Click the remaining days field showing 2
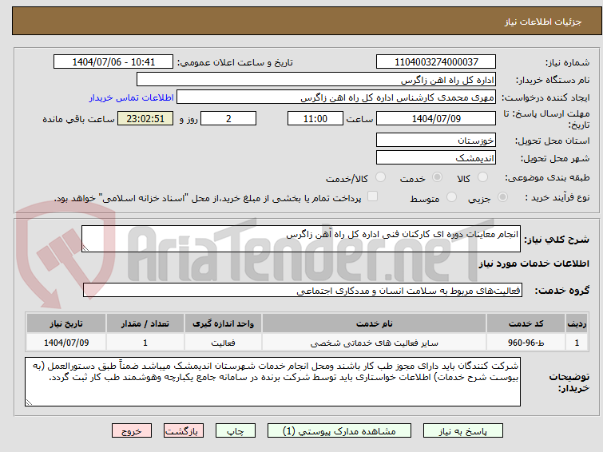603x452 pixels. 228,118
